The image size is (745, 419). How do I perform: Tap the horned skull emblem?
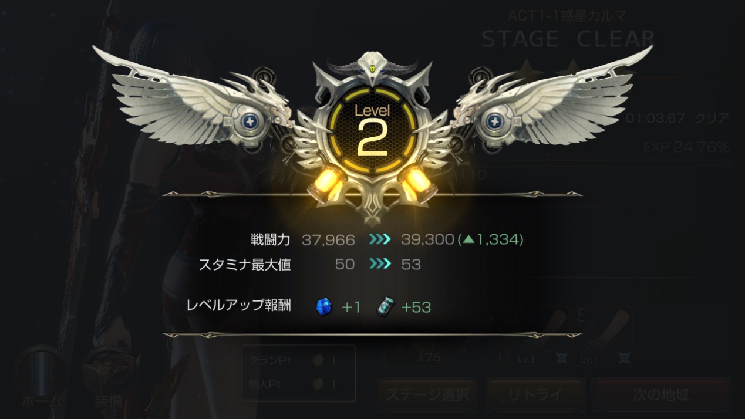(372, 68)
